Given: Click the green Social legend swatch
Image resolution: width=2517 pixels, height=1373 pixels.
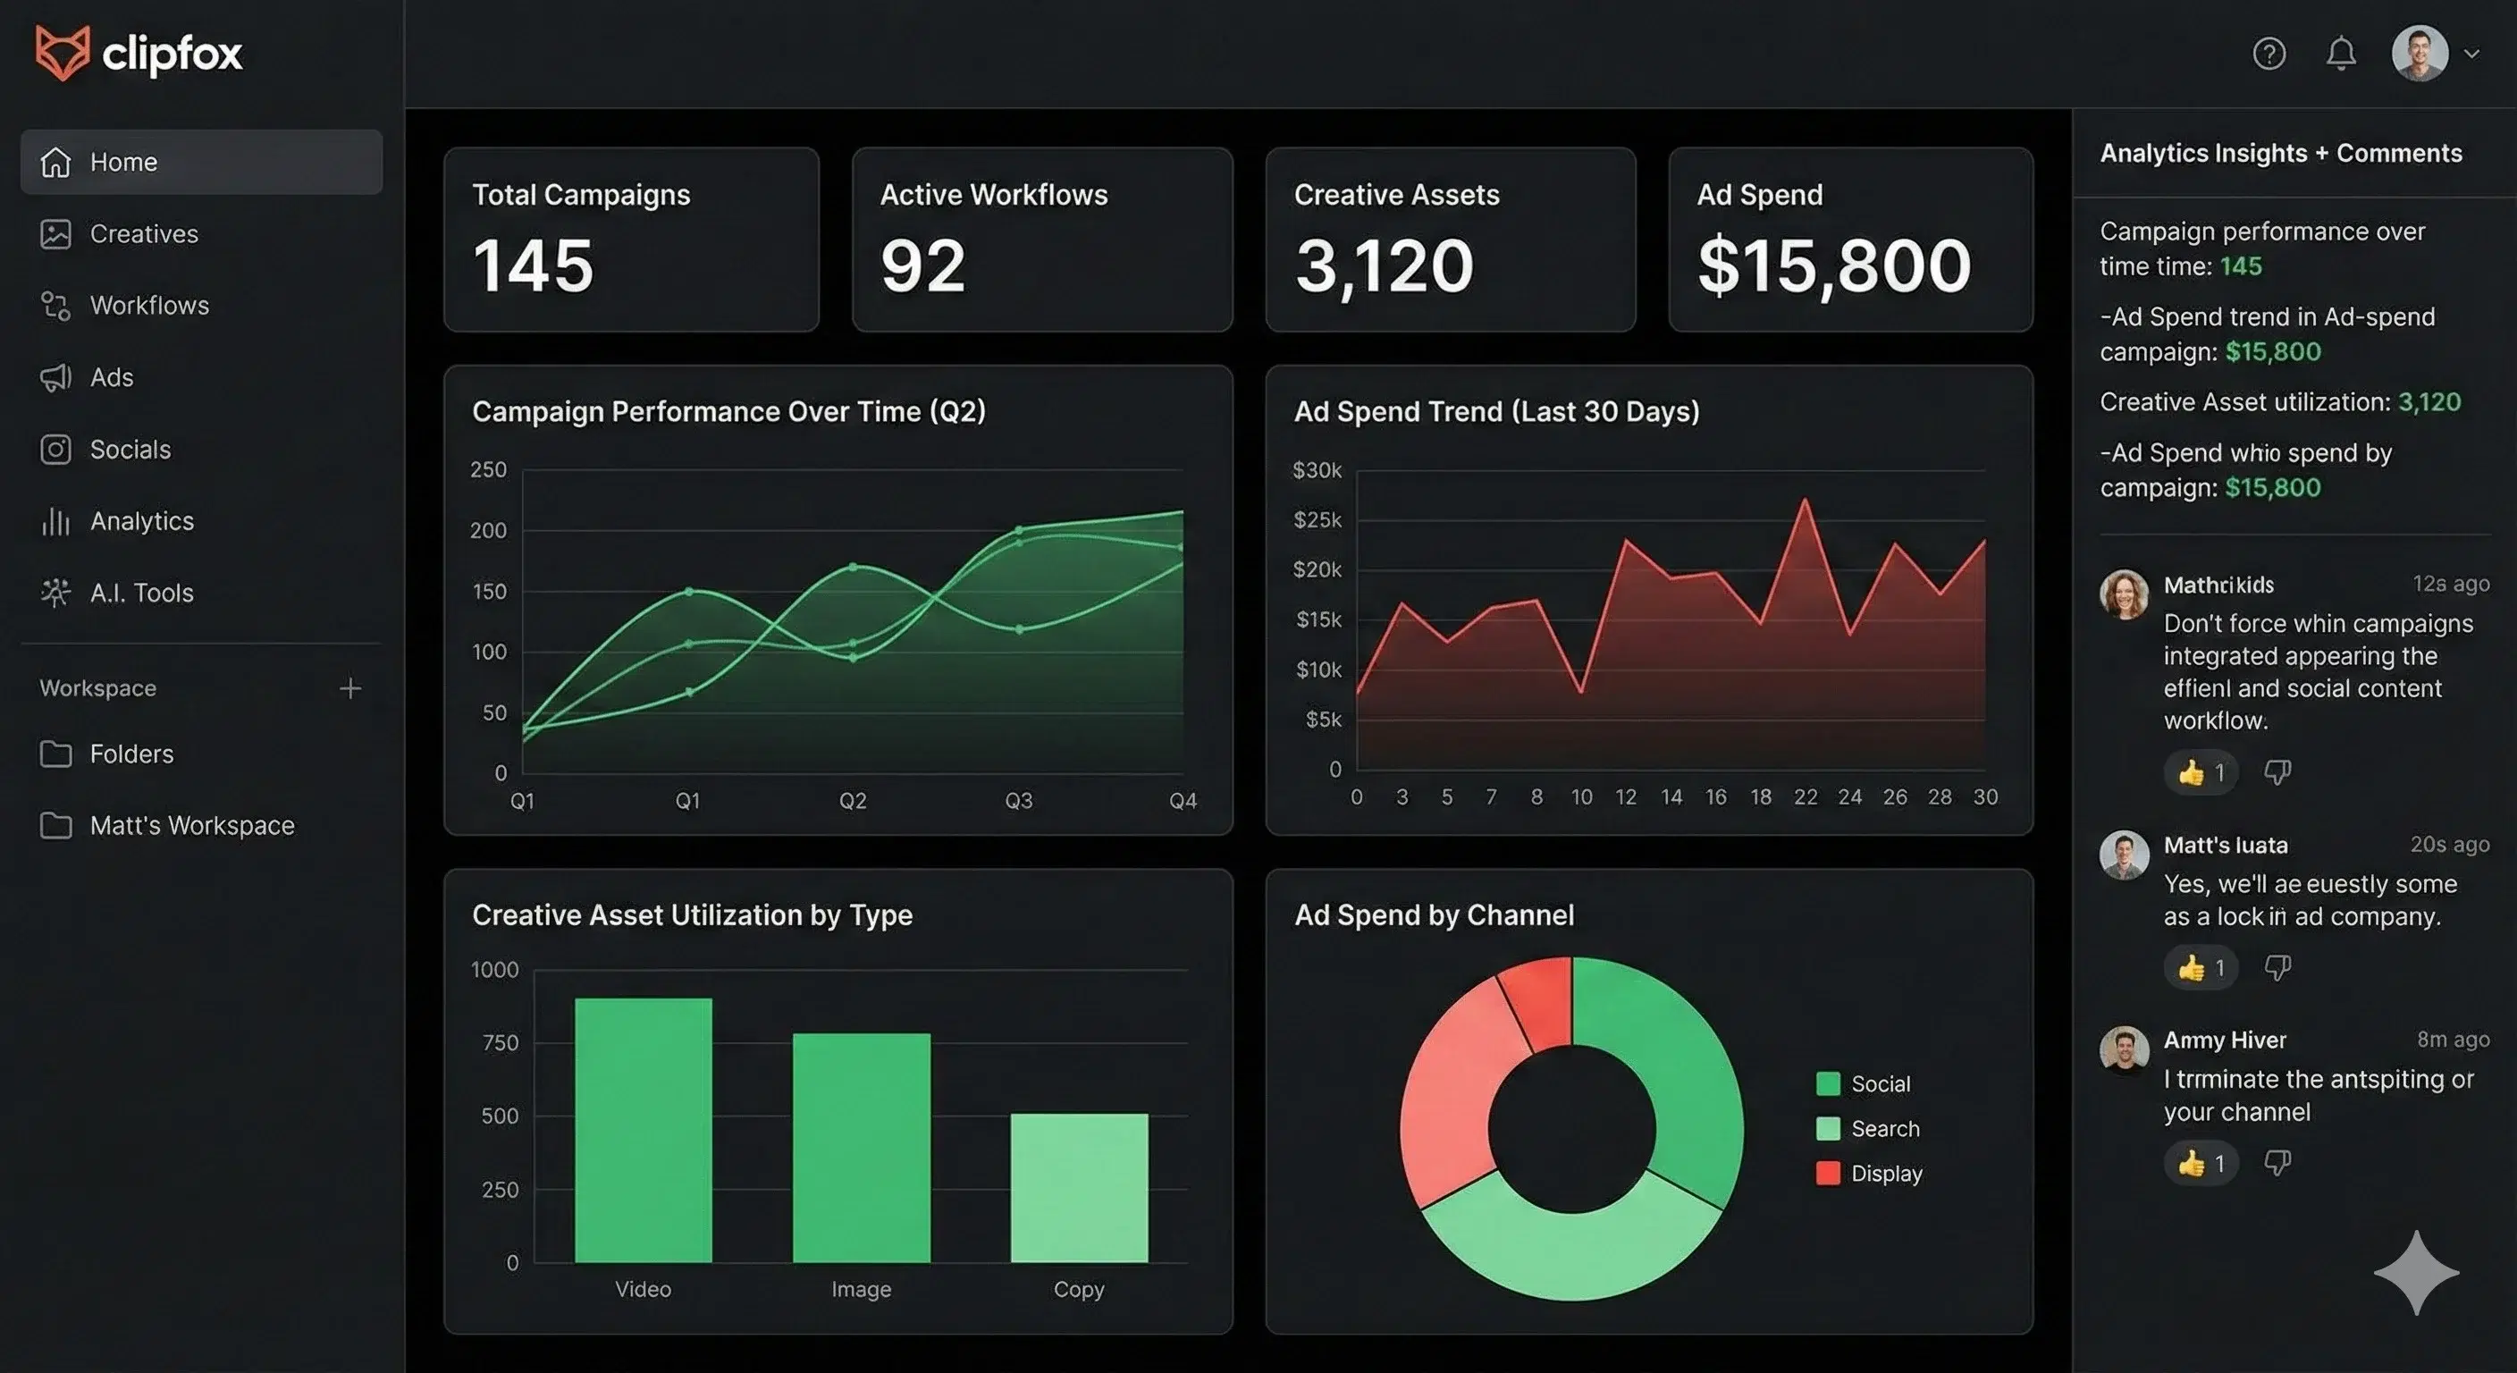Looking at the screenshot, I should (x=1829, y=1082).
